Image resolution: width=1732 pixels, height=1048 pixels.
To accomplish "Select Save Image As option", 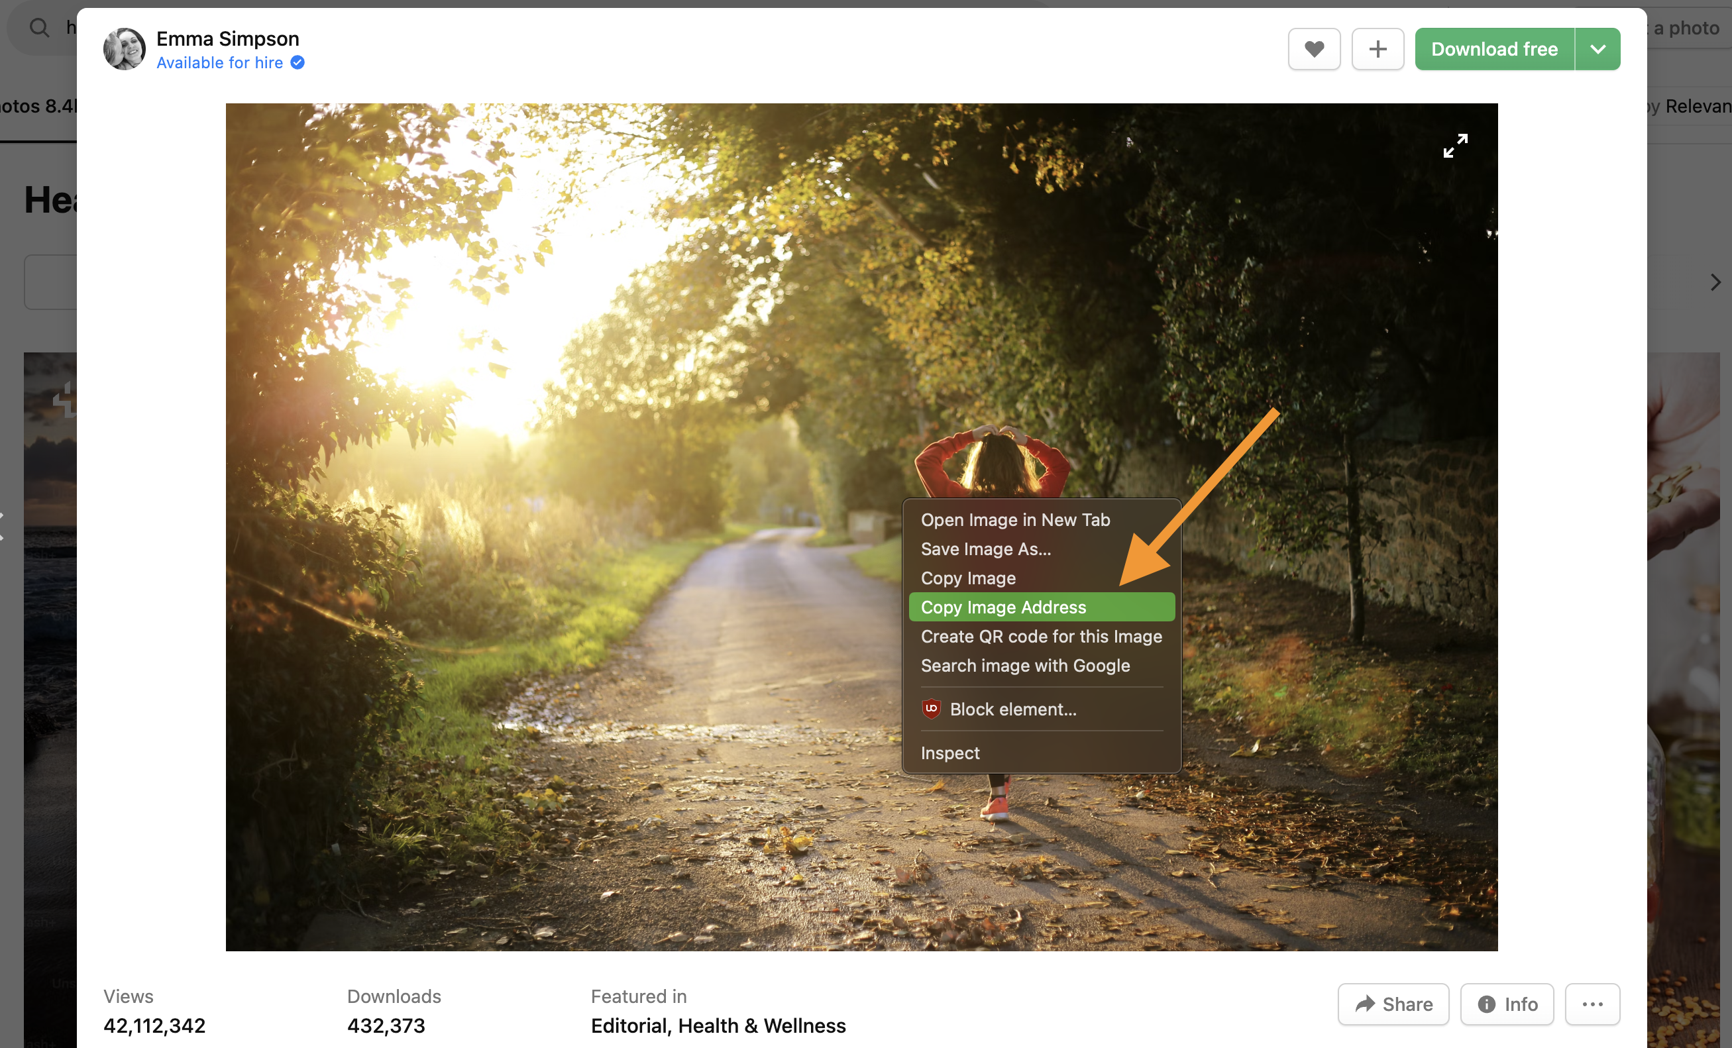I will coord(985,549).
